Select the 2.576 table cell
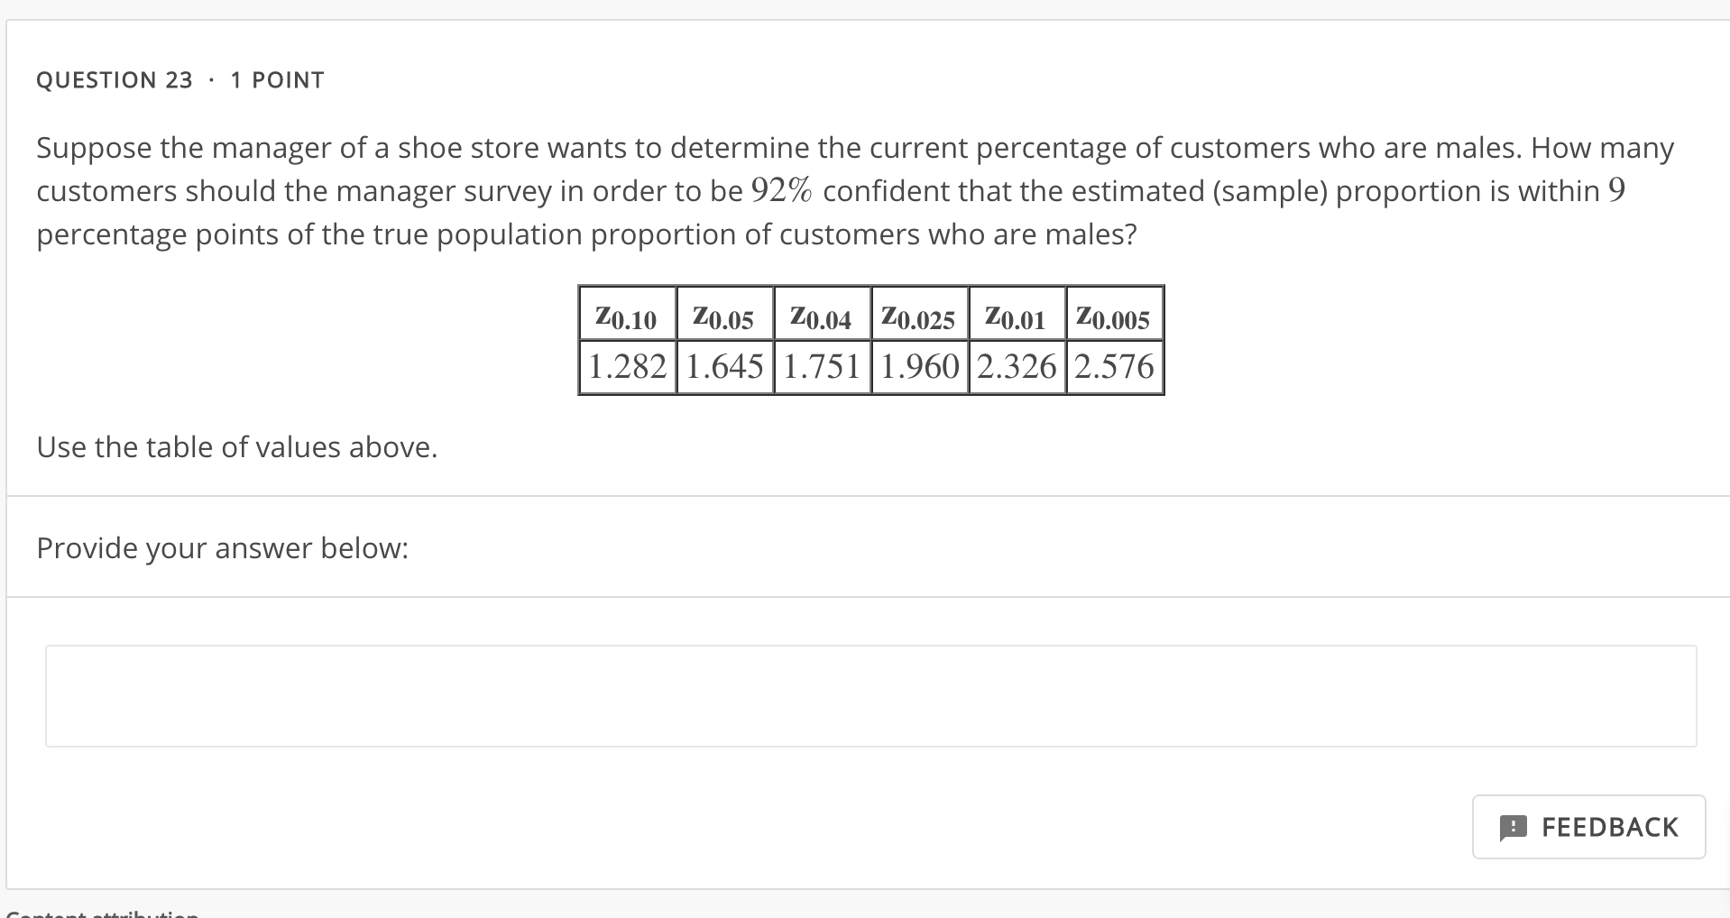 [x=1114, y=366]
